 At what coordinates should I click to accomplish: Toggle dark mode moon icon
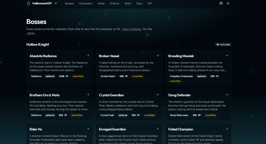pos(228,3)
